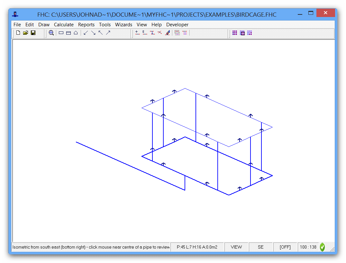The image size is (346, 263).
Task: Select the north-east isometric view arrow
Action: (108, 32)
